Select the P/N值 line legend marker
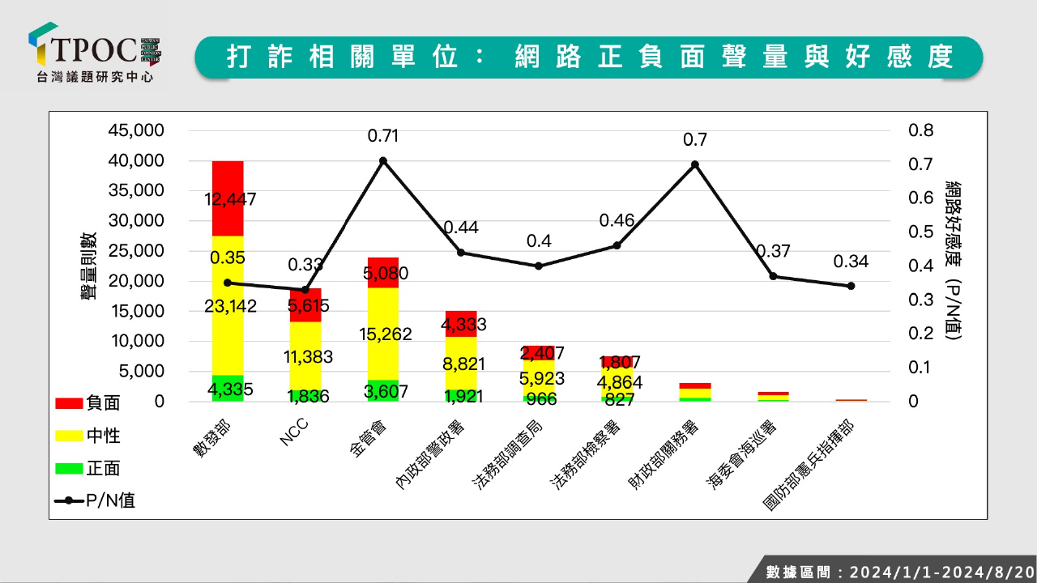1037x583 pixels. pos(69,500)
